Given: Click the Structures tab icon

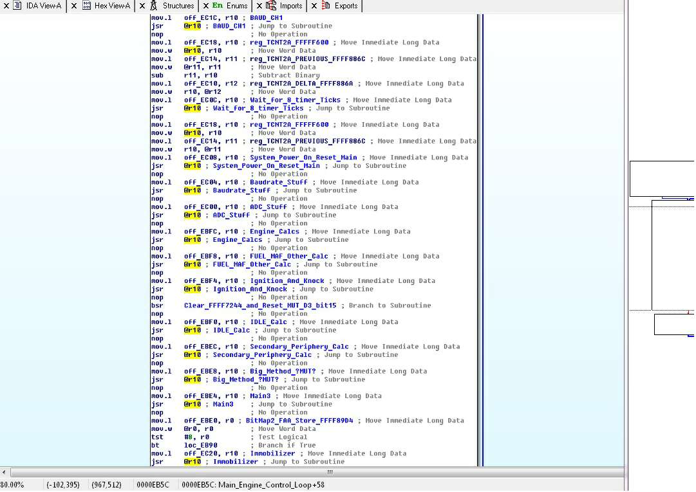Looking at the screenshot, I should click(154, 6).
